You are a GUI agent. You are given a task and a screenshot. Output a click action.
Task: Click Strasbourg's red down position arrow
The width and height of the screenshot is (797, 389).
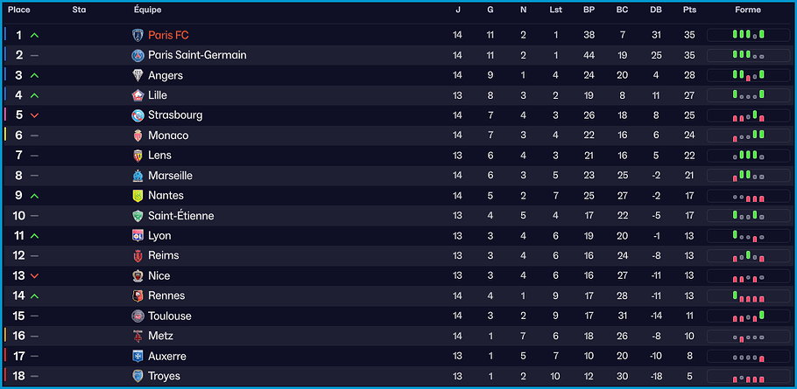click(34, 115)
